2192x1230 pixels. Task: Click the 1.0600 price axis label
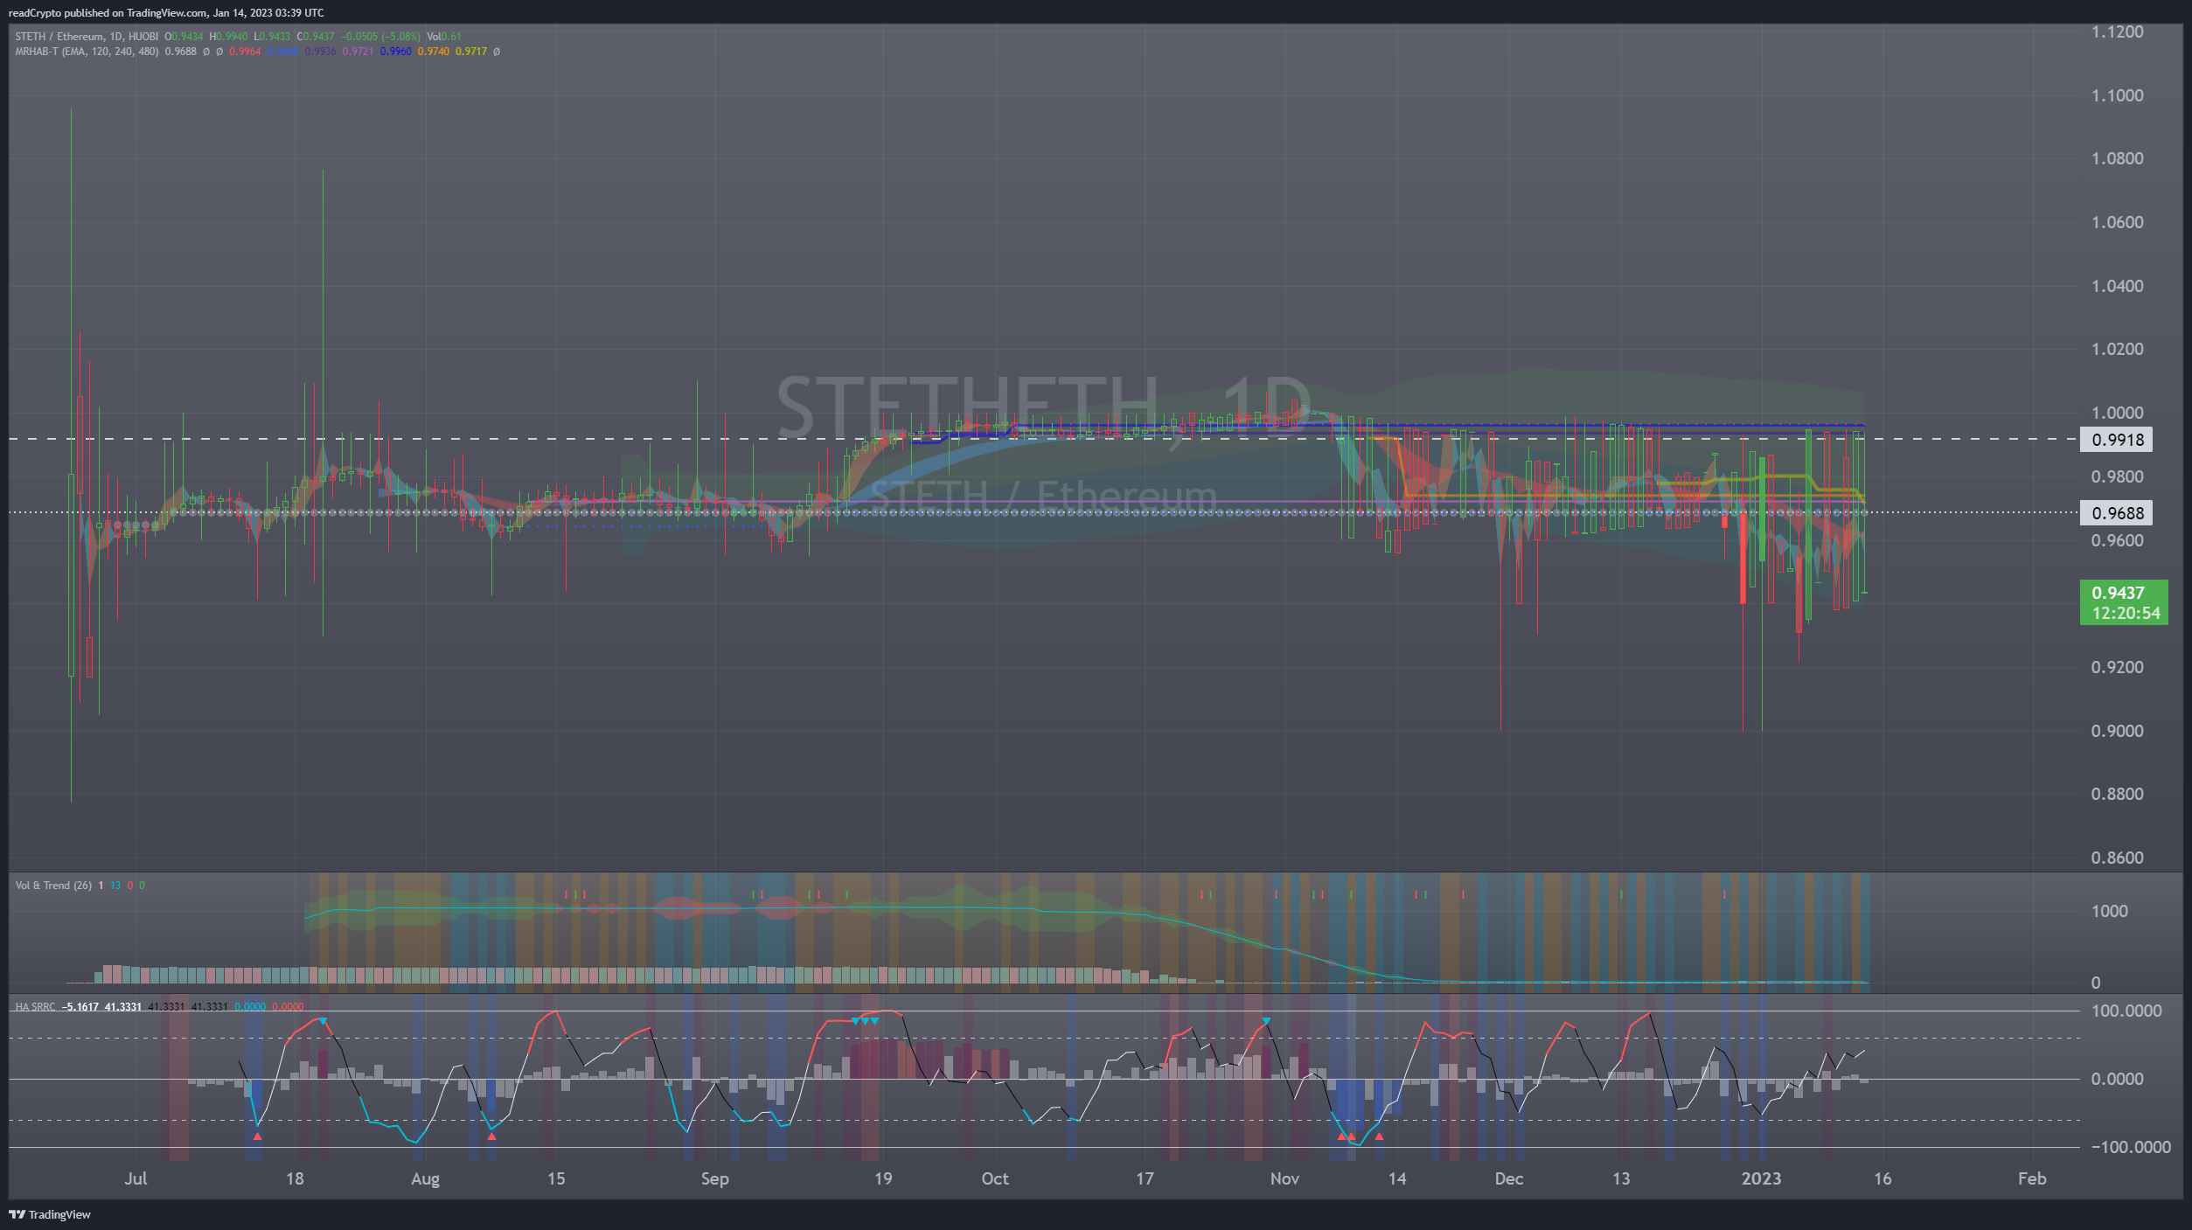2117,222
